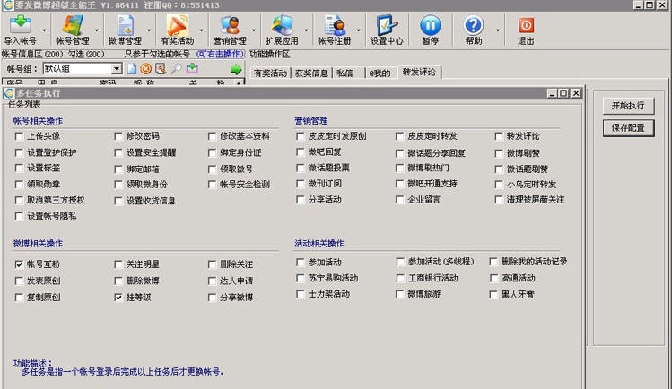Viewport: 672px width, 389px height.
Task: Enable the 帐号安全检测 checkbox
Action: [212, 185]
